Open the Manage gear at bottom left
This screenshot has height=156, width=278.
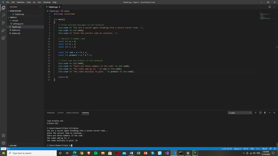click(x=3, y=143)
